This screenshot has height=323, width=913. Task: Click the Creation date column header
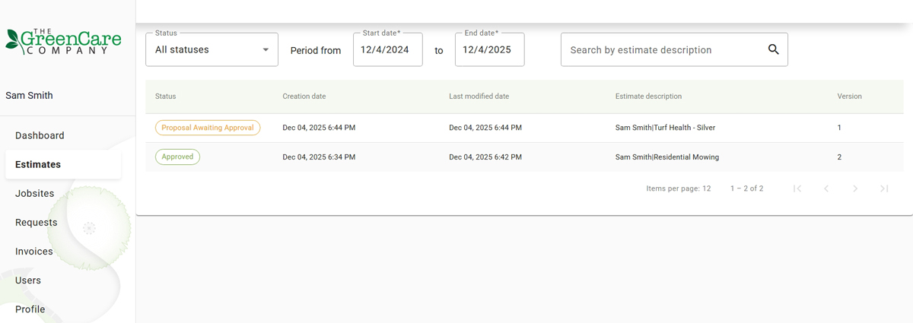(x=304, y=97)
